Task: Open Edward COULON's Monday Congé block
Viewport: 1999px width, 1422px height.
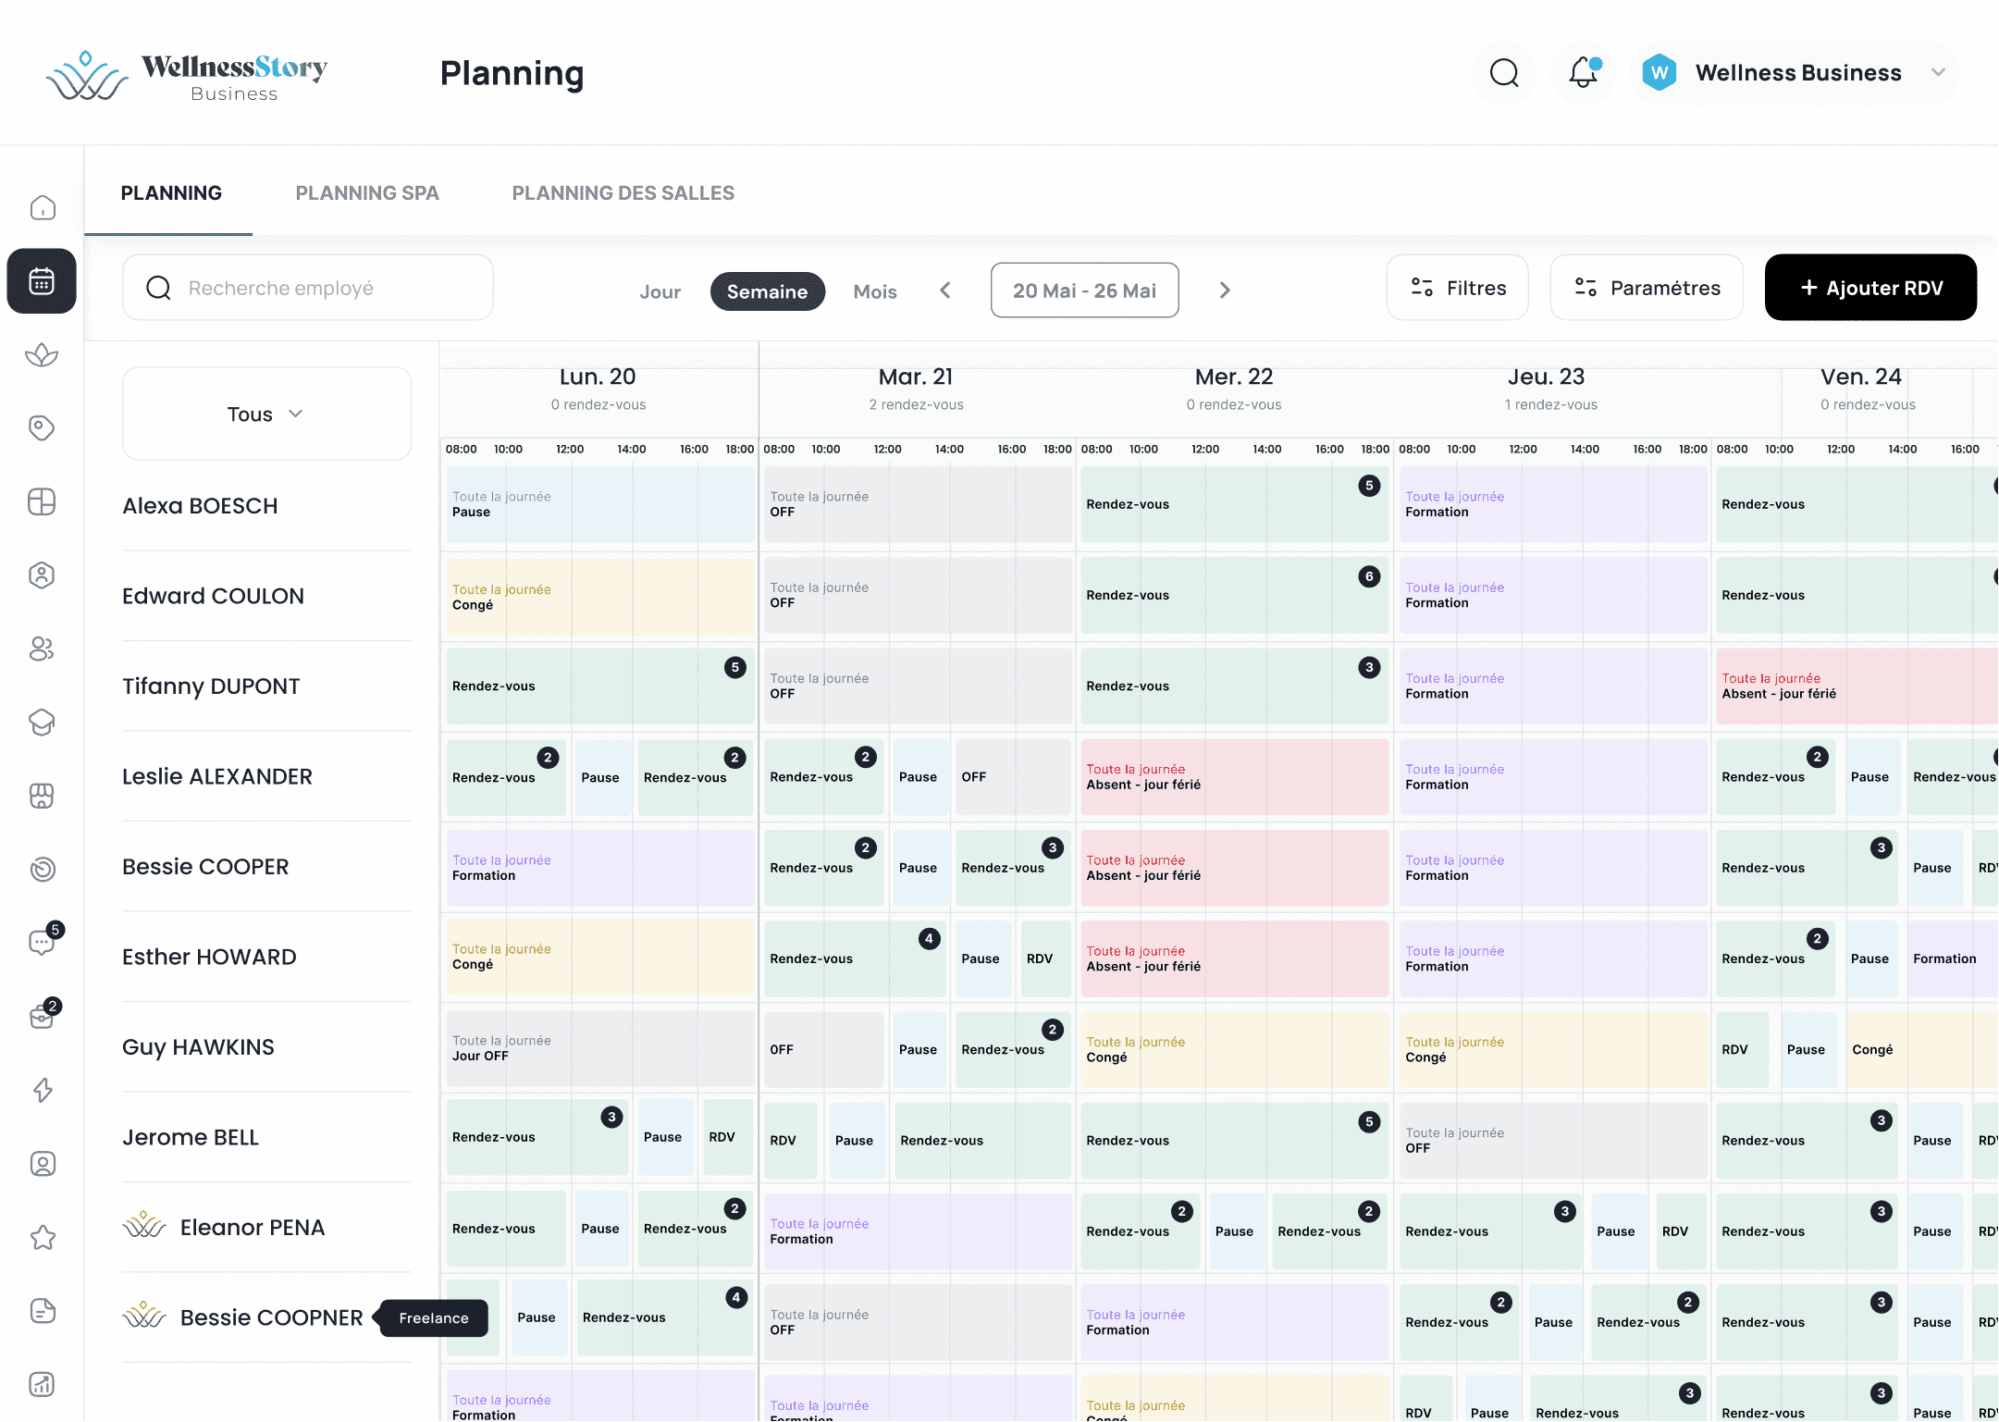Action: point(600,597)
